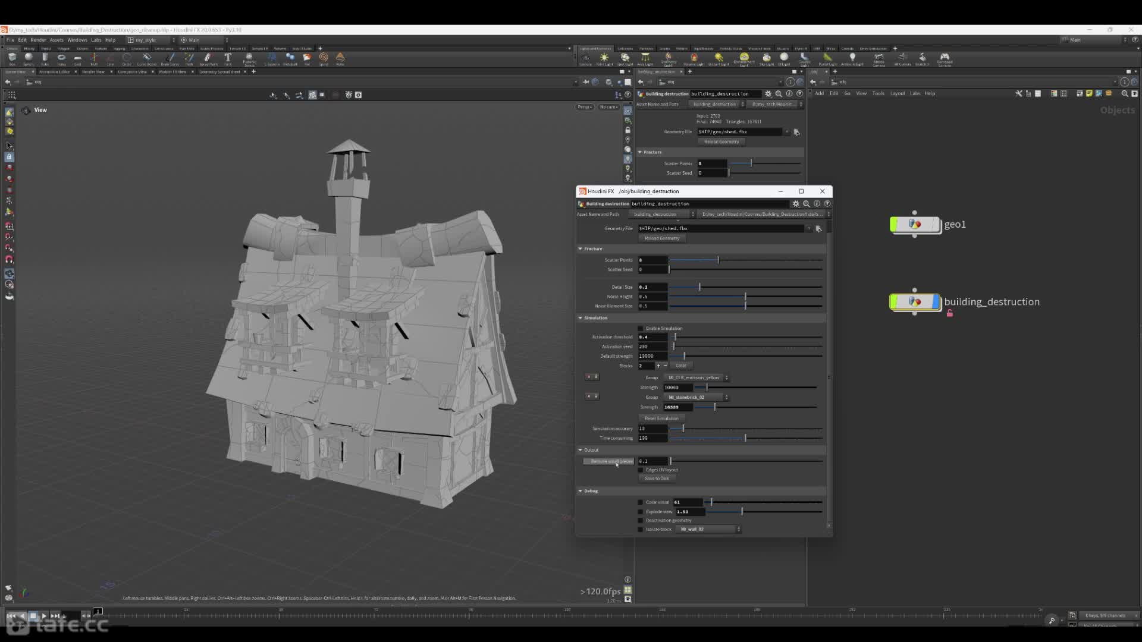Add an Ambient Light from shelf

point(852,59)
